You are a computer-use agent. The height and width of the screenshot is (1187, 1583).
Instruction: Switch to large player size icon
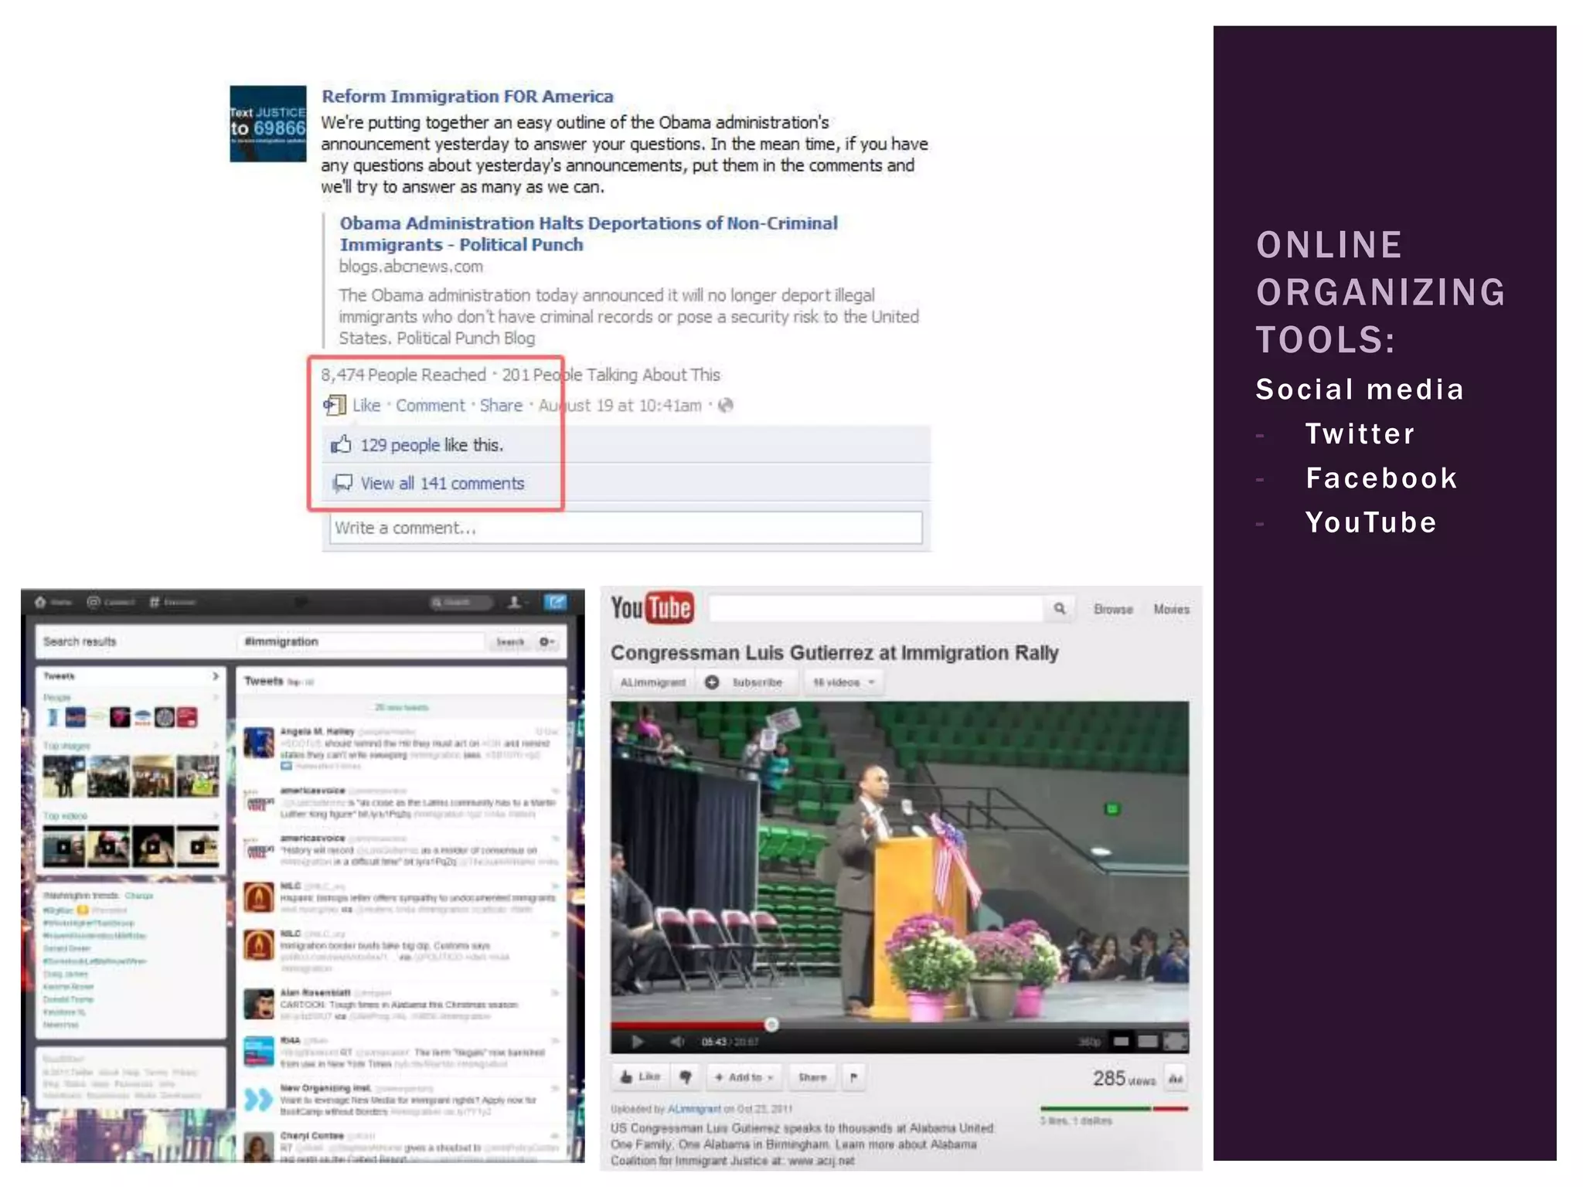pos(1148,1042)
